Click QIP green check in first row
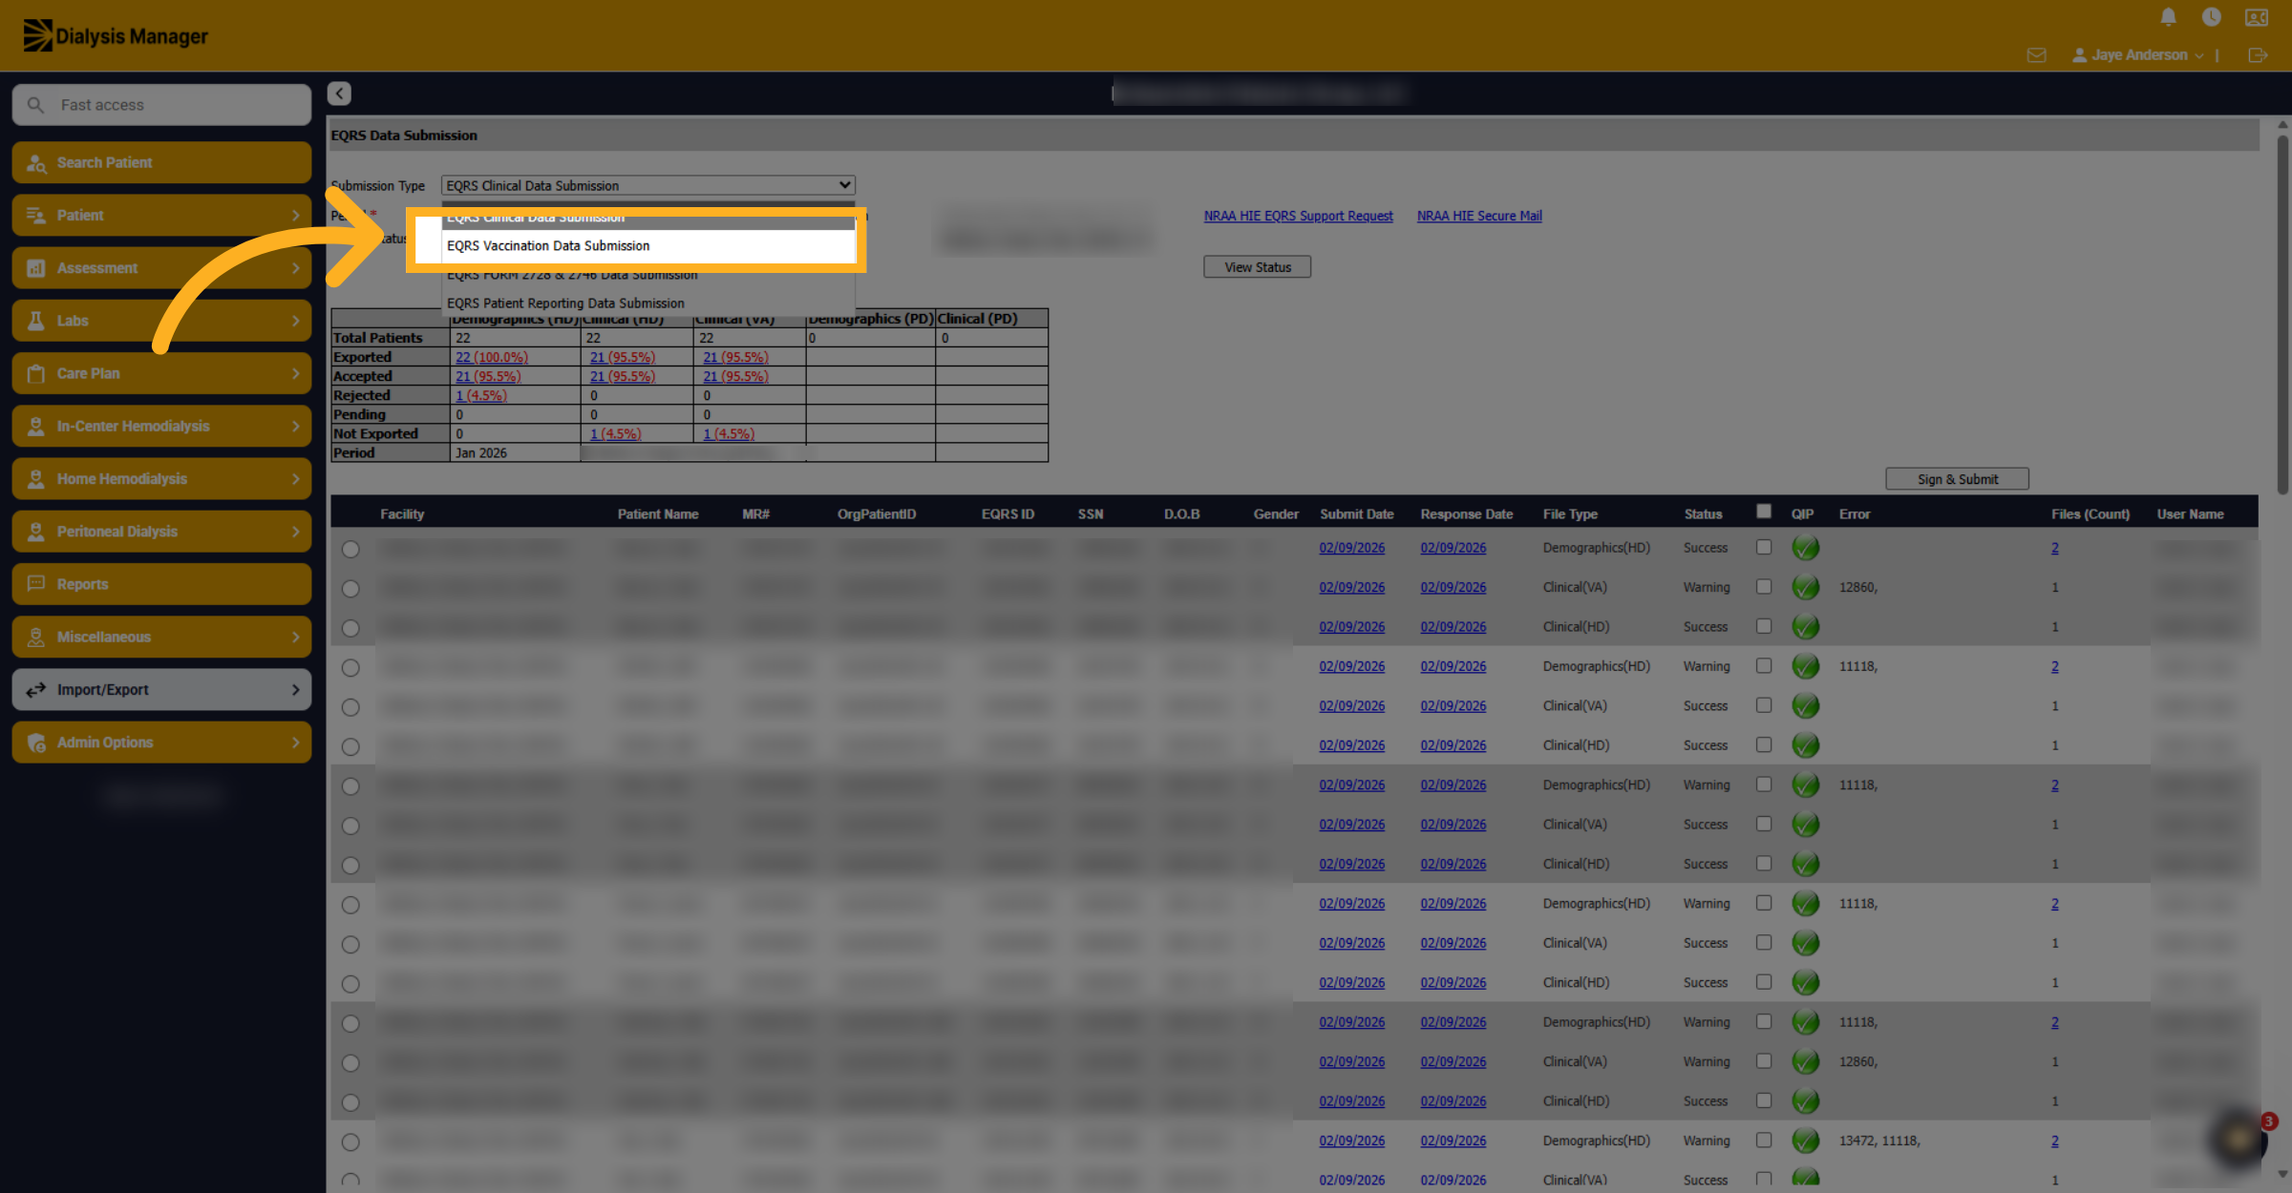The height and width of the screenshot is (1193, 2292). point(1805,548)
